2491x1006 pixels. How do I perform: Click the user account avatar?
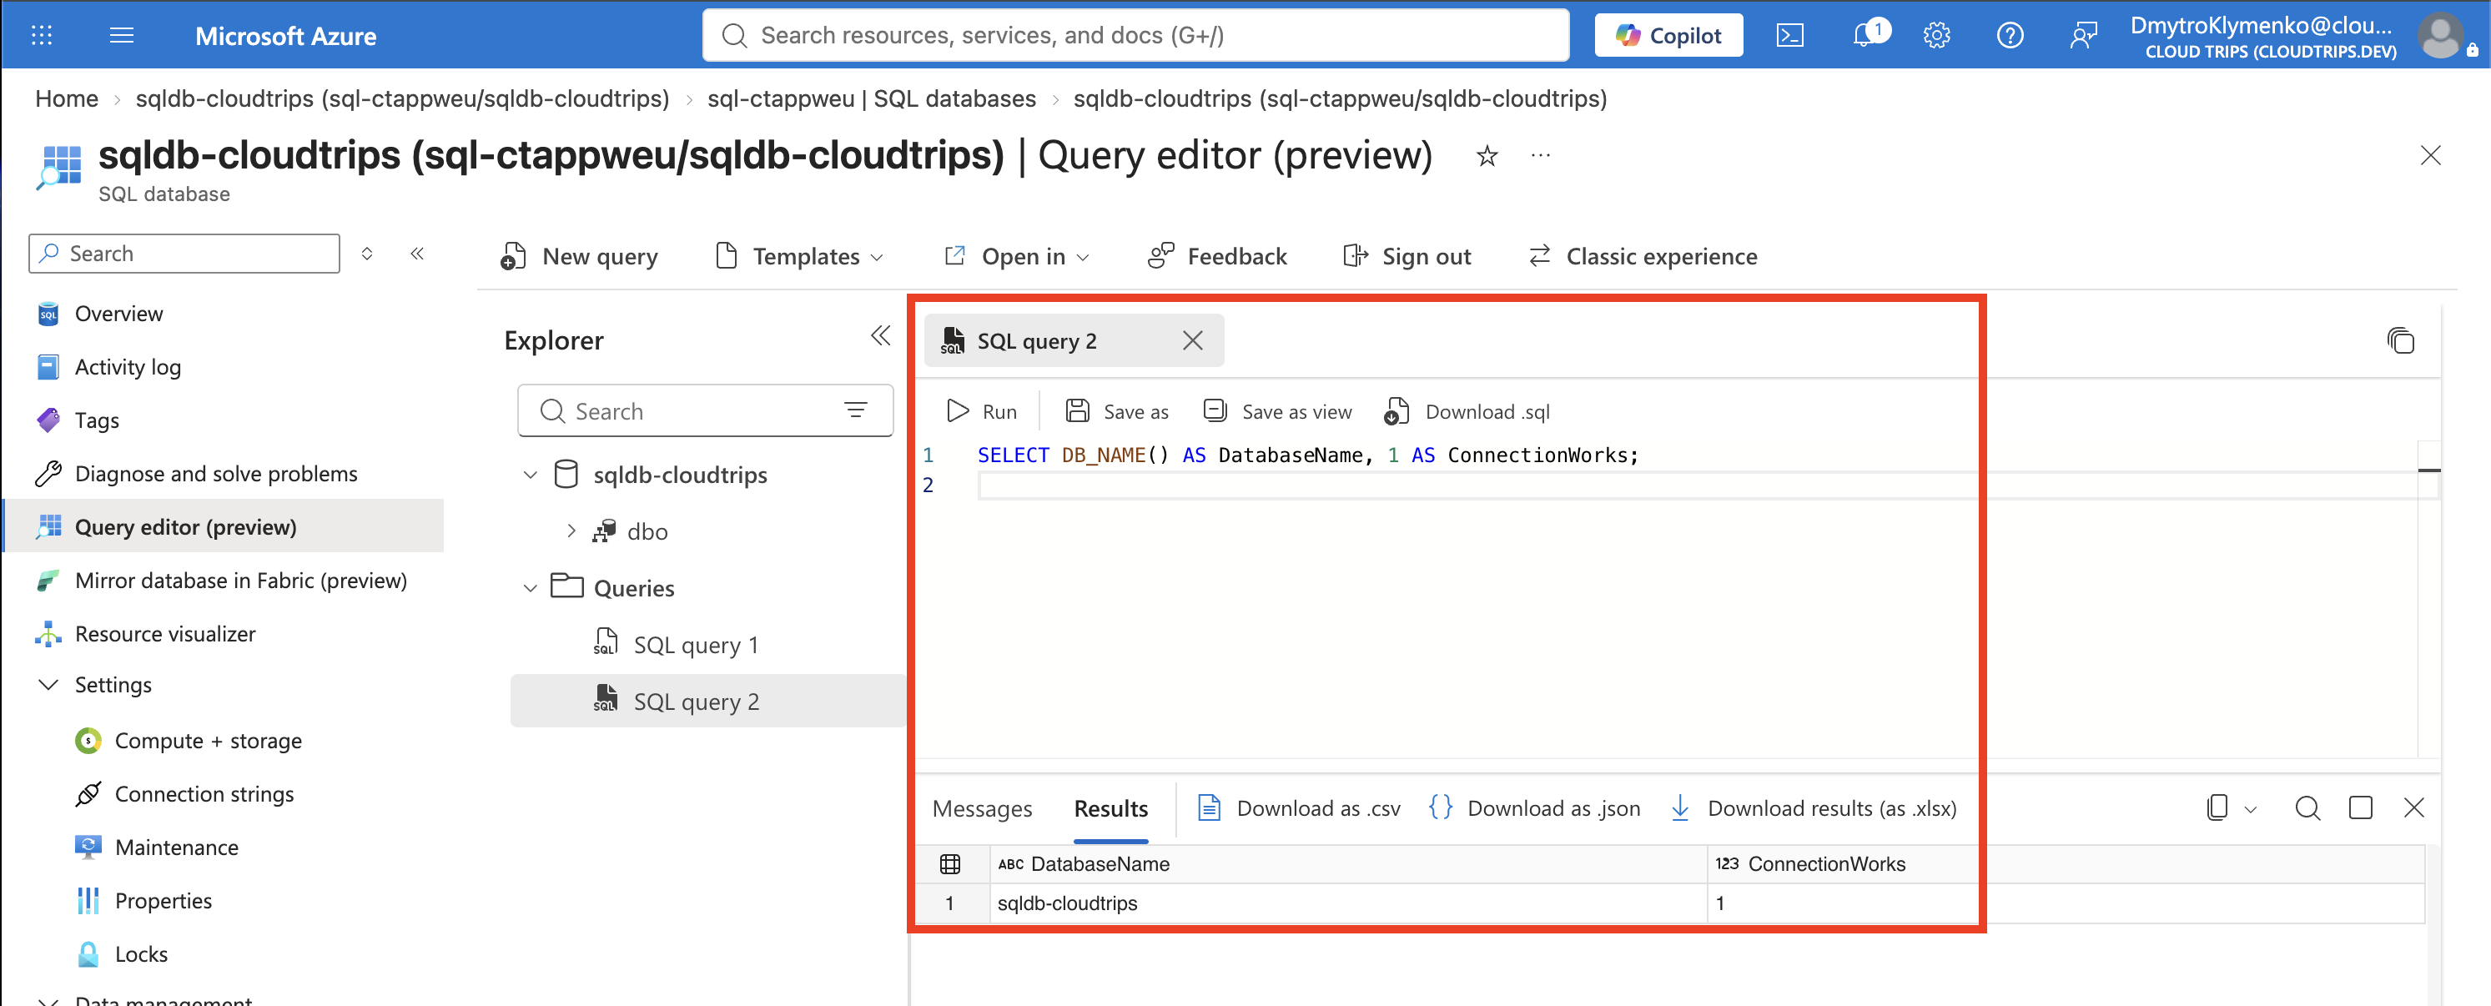point(2441,36)
